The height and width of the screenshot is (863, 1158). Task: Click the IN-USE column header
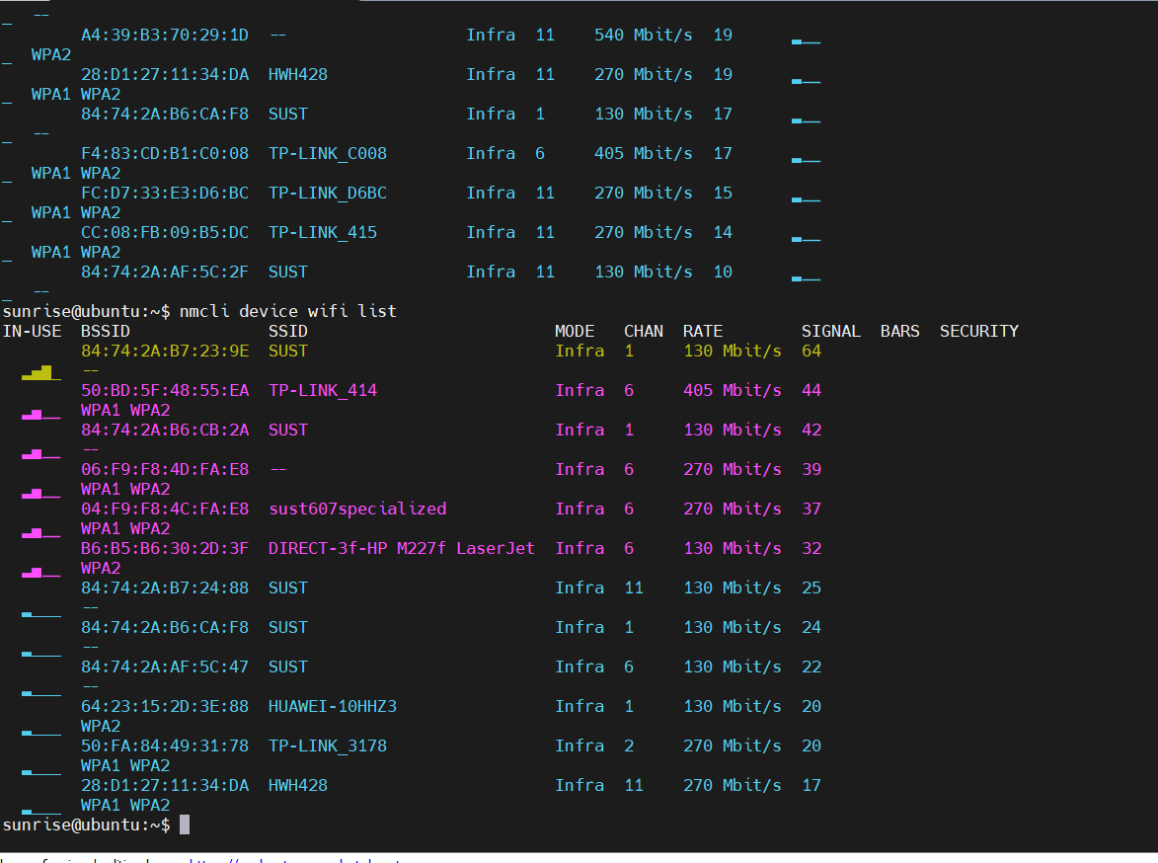coord(32,331)
